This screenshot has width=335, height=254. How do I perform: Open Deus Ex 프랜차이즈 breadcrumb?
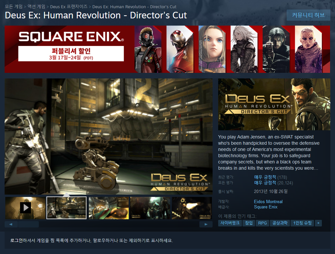(x=68, y=7)
